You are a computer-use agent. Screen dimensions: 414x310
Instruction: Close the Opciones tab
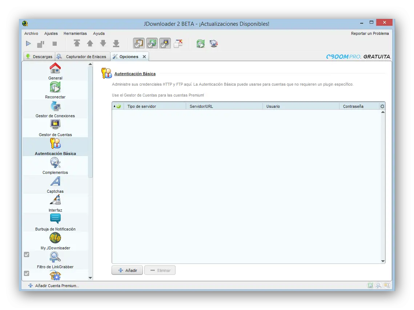[x=144, y=57]
